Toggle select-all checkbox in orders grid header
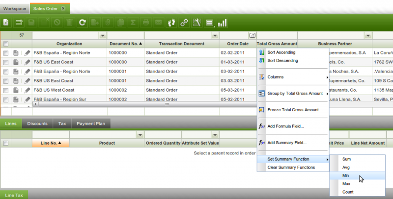Screen dimensions: 393x199 (x=6, y=44)
